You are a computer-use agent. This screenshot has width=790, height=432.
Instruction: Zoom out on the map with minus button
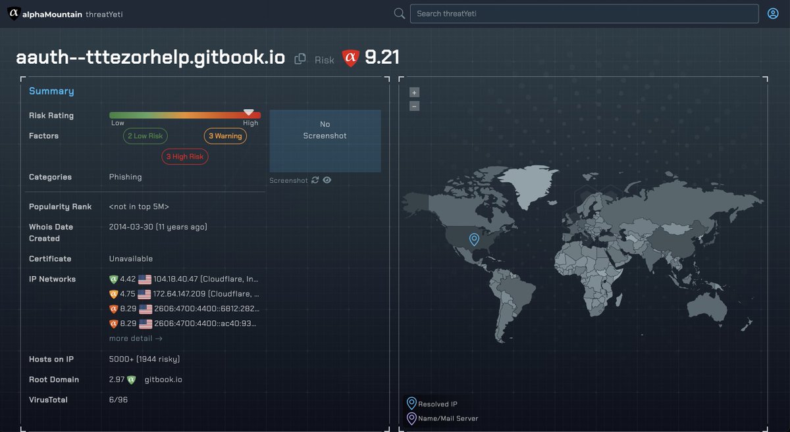pyautogui.click(x=414, y=106)
